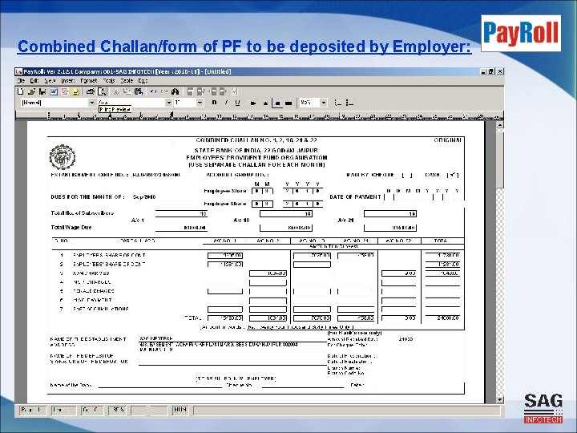Open the 85% zoom dropdown
Image resolution: width=577 pixels, height=433 pixels.
pos(324,103)
